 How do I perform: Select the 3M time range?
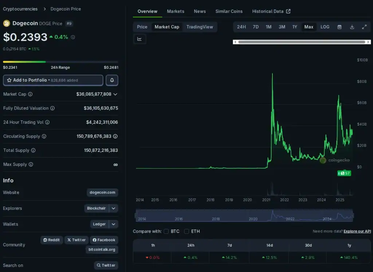click(282, 27)
